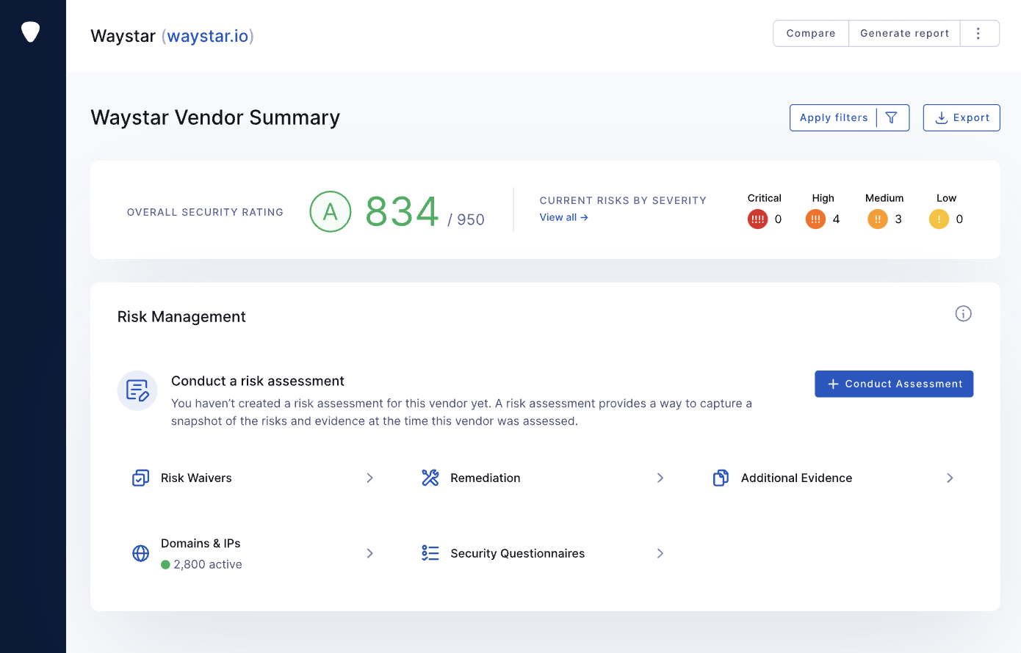Click the Domains & IPs globe icon
Screen dimensions: 1021x653
pos(140,553)
